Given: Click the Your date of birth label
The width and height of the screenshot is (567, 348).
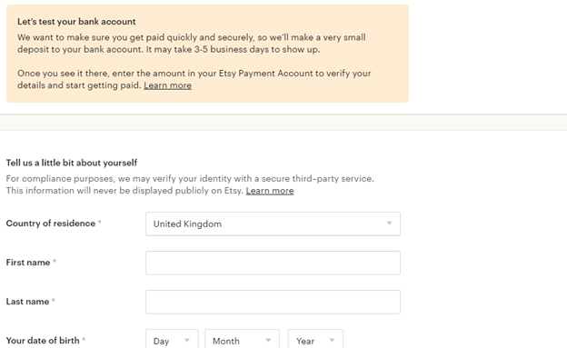Looking at the screenshot, I should tap(43, 341).
